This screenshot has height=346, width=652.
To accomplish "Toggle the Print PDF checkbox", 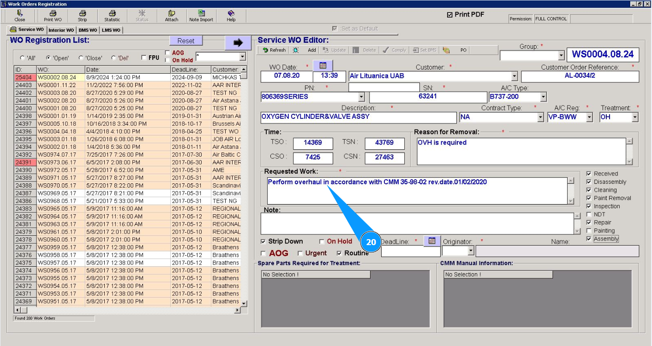I will pyautogui.click(x=450, y=15).
